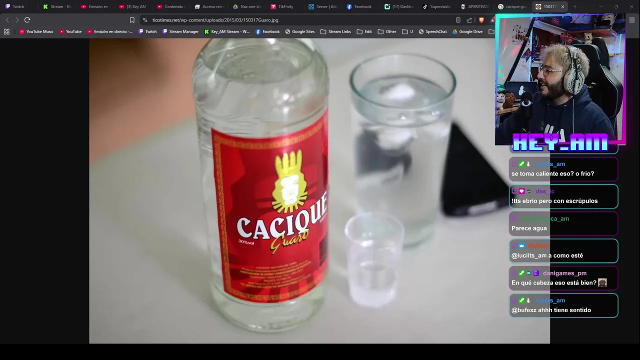The image size is (640, 360).
Task: Open the SpeechChat bookmark
Action: (x=432, y=31)
